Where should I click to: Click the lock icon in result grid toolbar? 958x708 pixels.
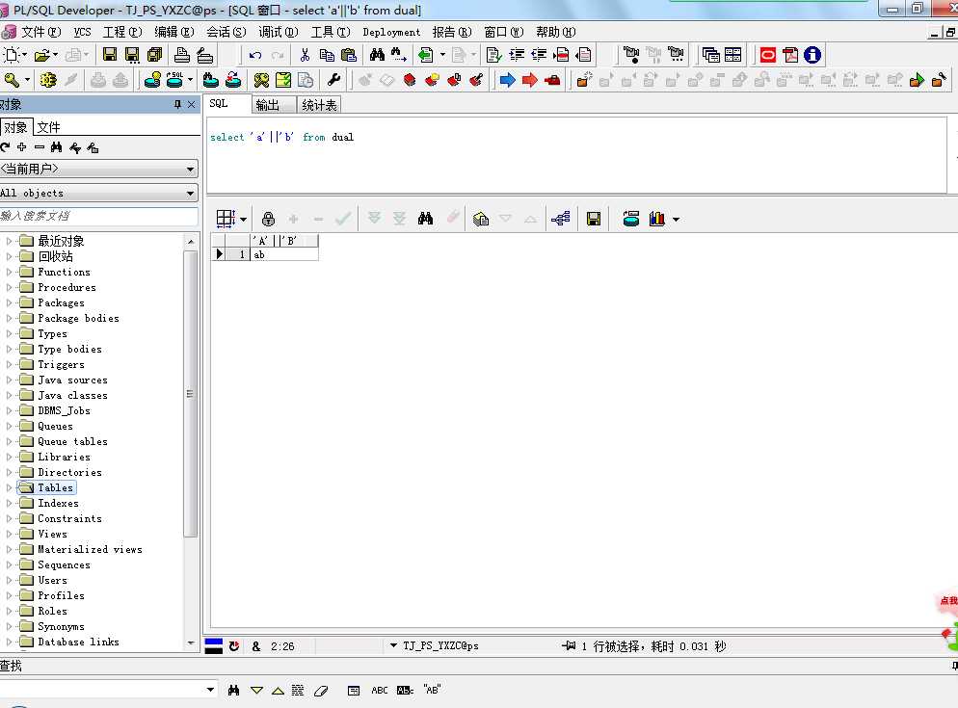coord(268,219)
